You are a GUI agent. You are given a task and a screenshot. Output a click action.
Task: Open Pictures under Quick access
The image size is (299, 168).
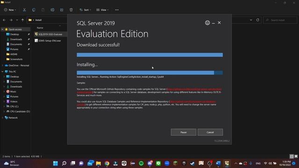pos(14,49)
